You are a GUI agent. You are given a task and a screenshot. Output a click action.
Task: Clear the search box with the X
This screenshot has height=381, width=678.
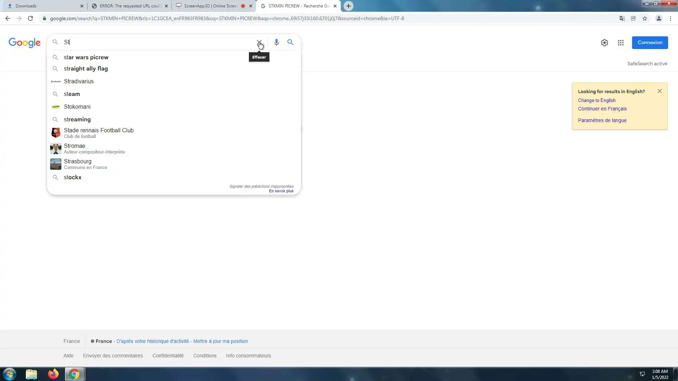[x=259, y=42]
